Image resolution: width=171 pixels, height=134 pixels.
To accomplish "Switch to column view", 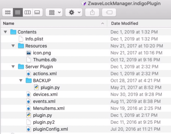I will tap(27, 12).
